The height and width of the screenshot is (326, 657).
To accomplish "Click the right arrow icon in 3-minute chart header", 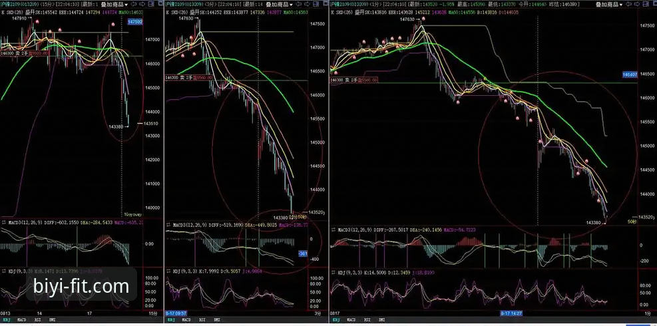I will pos(307,4).
